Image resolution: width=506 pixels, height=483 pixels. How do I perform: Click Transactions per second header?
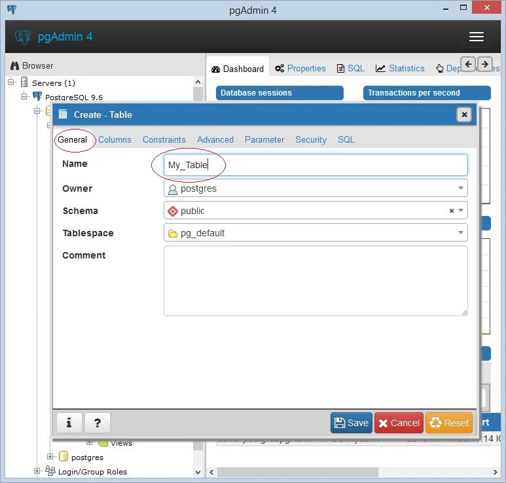click(x=427, y=93)
